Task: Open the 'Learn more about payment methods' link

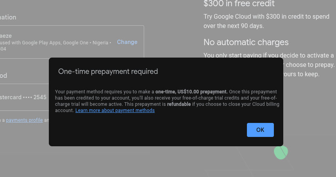Action: point(115,110)
